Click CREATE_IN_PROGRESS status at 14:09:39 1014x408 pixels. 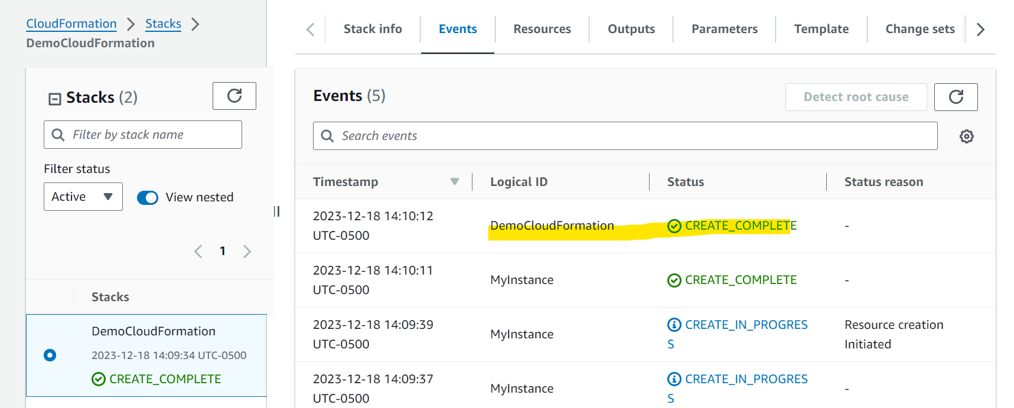tap(738, 334)
